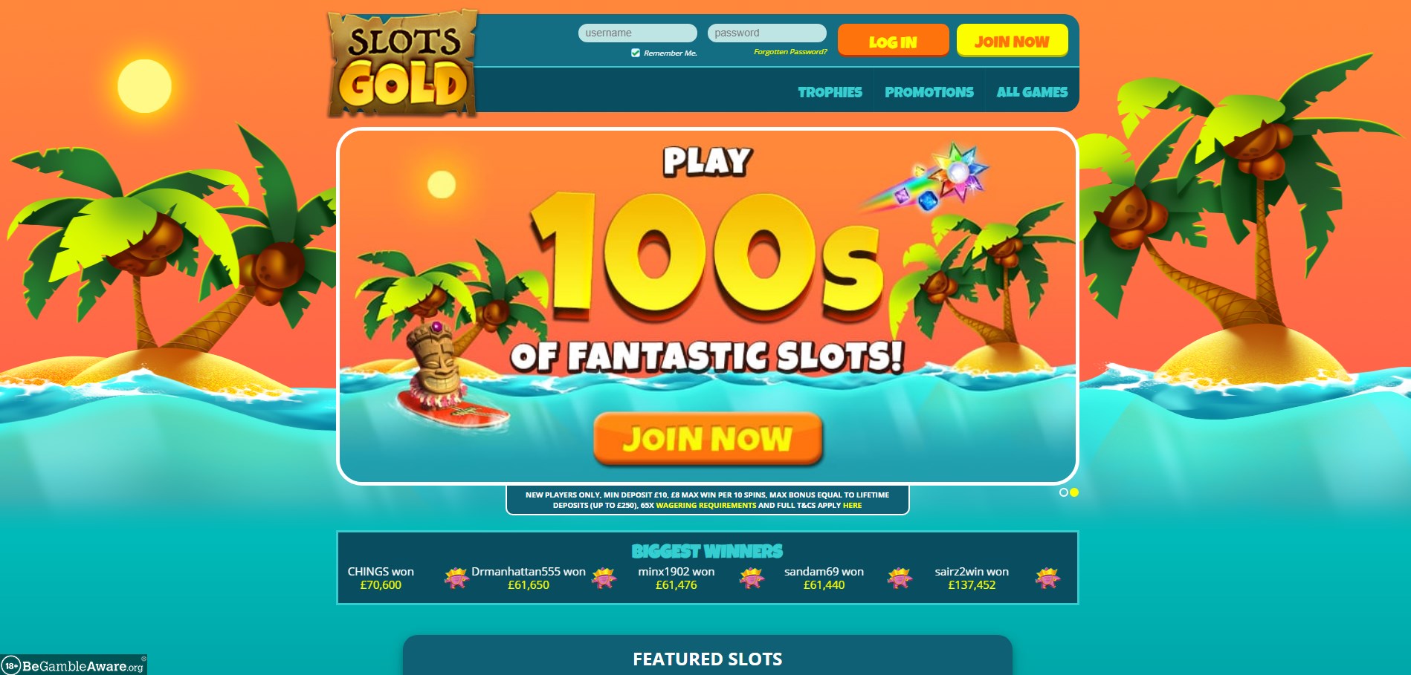Toggle the Remember Me checkbox

[636, 53]
